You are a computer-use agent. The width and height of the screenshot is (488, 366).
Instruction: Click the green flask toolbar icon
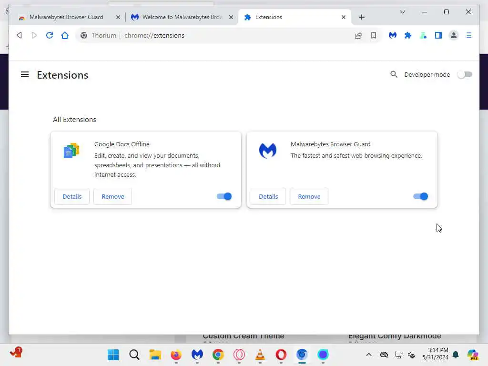tap(423, 35)
